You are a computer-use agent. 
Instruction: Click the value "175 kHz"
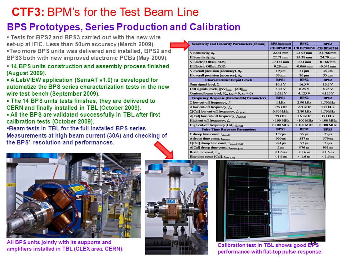point(280,107)
